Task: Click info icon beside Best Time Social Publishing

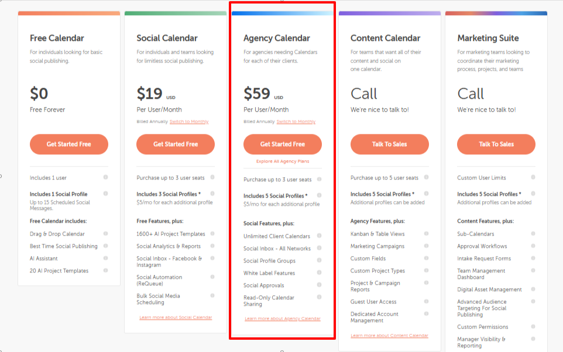Action: click(x=106, y=246)
